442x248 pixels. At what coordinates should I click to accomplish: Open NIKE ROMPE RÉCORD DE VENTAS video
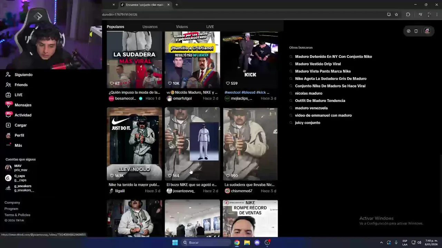[250, 218]
